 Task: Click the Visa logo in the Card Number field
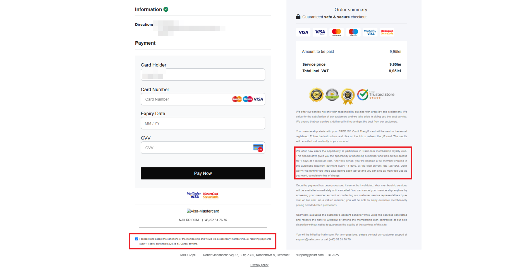click(x=259, y=99)
